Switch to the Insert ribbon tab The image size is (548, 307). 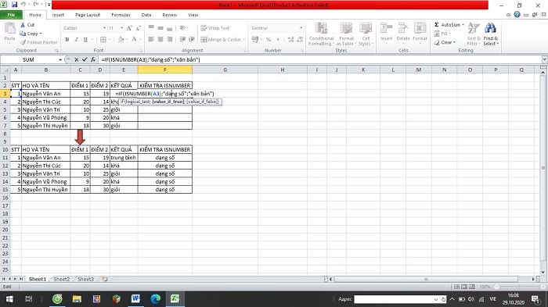pyautogui.click(x=58, y=15)
